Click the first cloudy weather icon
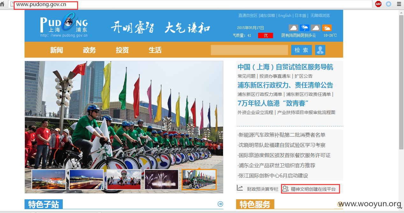The width and height of the screenshot is (404, 213). click(293, 28)
